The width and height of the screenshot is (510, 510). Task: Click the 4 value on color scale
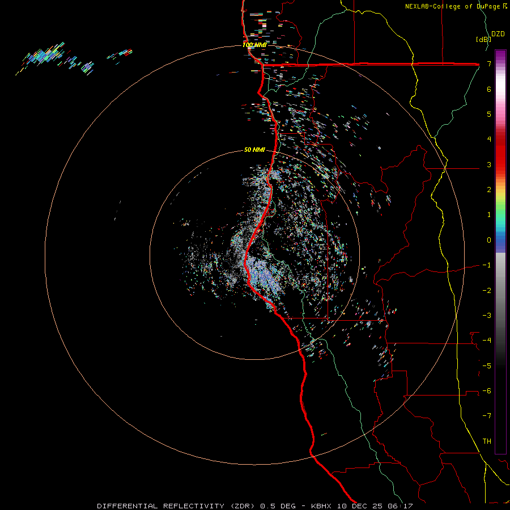click(x=489, y=139)
